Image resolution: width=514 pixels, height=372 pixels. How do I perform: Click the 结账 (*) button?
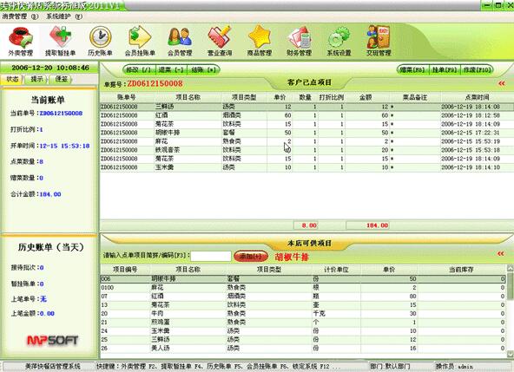coord(203,69)
